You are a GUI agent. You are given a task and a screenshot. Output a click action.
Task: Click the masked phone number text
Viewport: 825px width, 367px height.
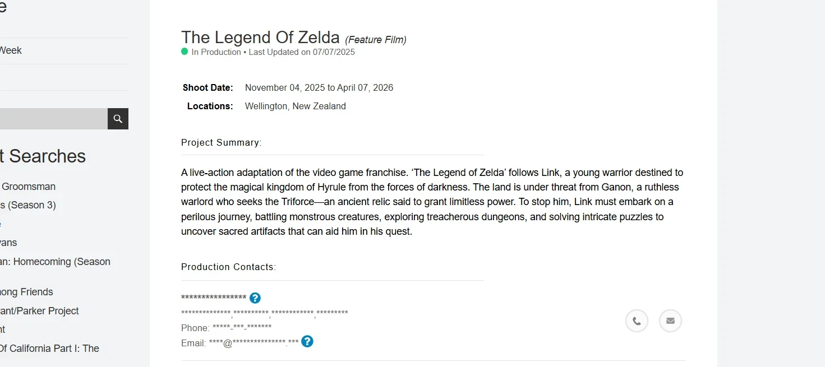click(241, 328)
